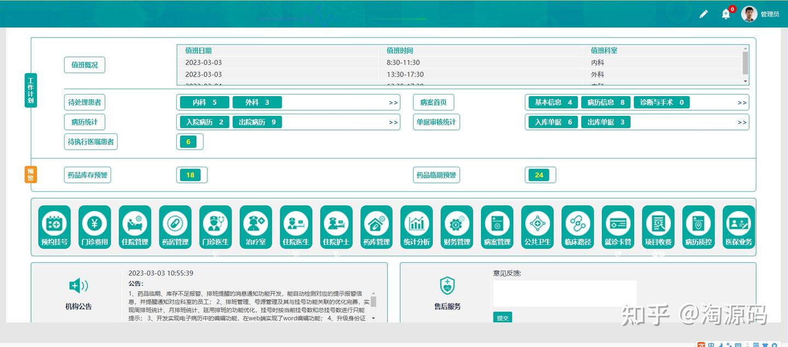The height and width of the screenshot is (347, 788).
Task: Open the 药房管理 pharmacy management icon
Action: (175, 226)
